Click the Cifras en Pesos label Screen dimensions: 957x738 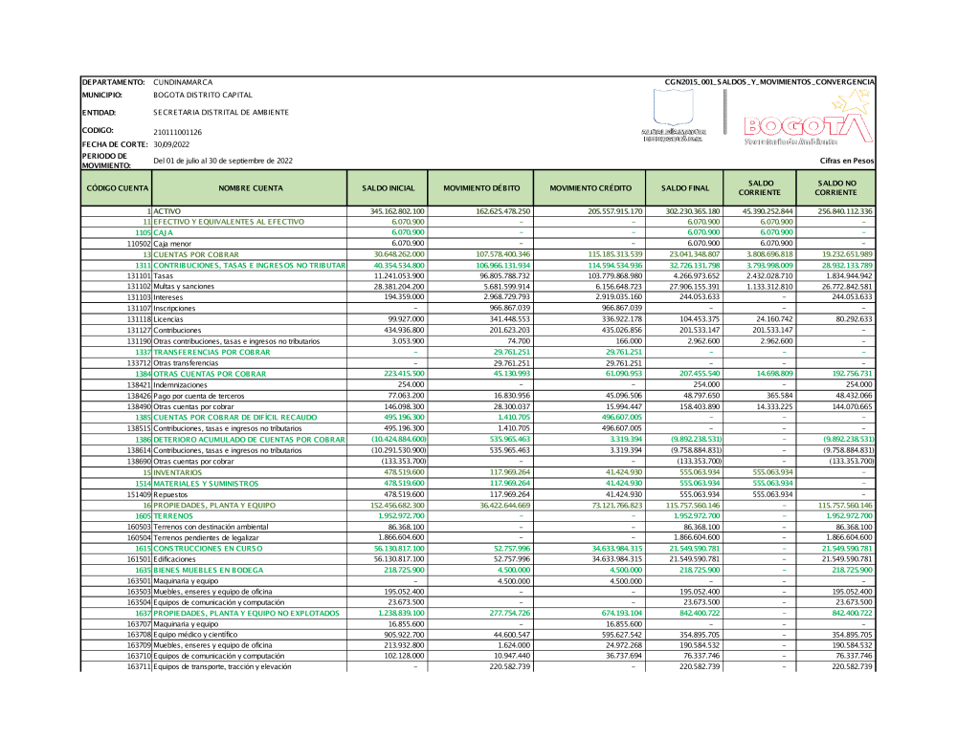click(846, 161)
